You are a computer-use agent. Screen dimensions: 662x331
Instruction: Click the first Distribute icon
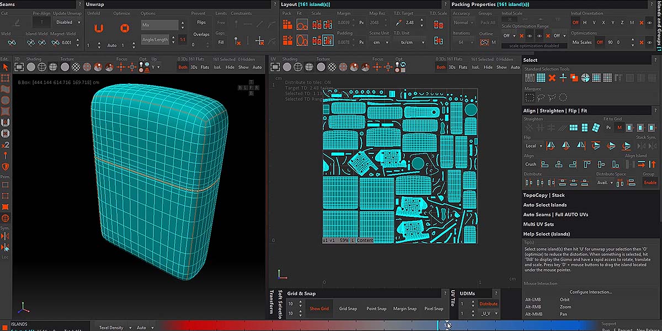pyautogui.click(x=529, y=183)
